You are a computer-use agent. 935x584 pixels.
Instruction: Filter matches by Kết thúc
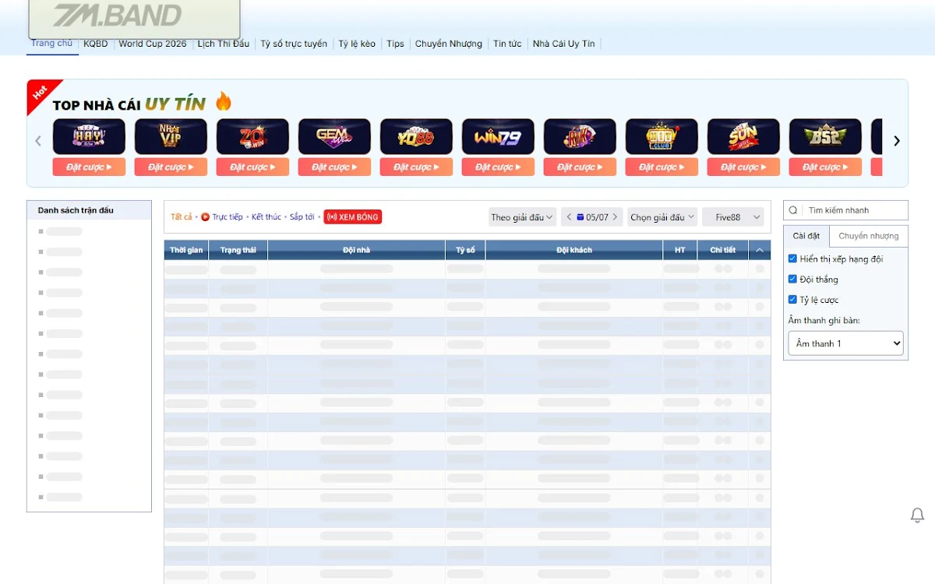click(266, 217)
